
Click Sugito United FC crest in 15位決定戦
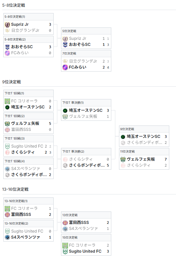click(65, 251)
